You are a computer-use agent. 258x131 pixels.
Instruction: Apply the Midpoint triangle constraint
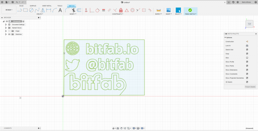(126, 10)
